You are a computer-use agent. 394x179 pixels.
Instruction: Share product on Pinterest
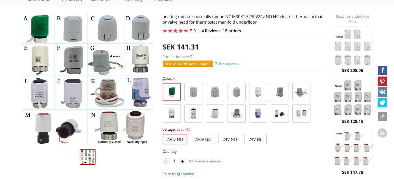[x=382, y=81]
